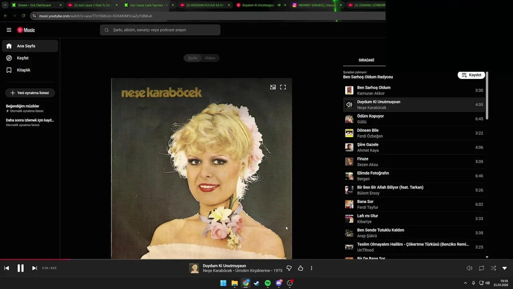Click the queue scroll-down arrow
This screenshot has height=289, width=513.
pyautogui.click(x=487, y=257)
